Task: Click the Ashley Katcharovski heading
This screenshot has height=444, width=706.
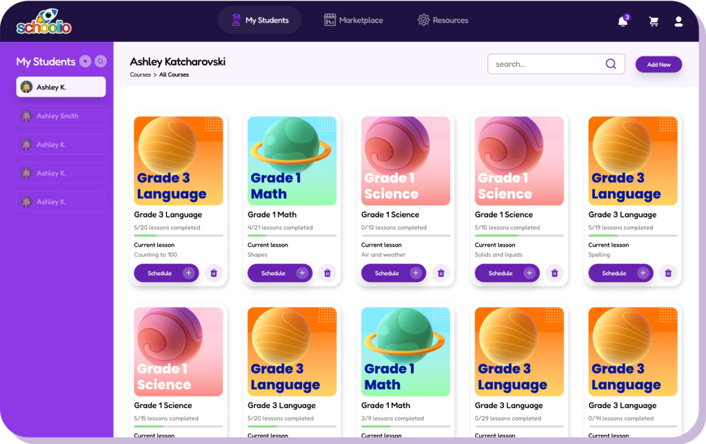Action: pos(177,61)
